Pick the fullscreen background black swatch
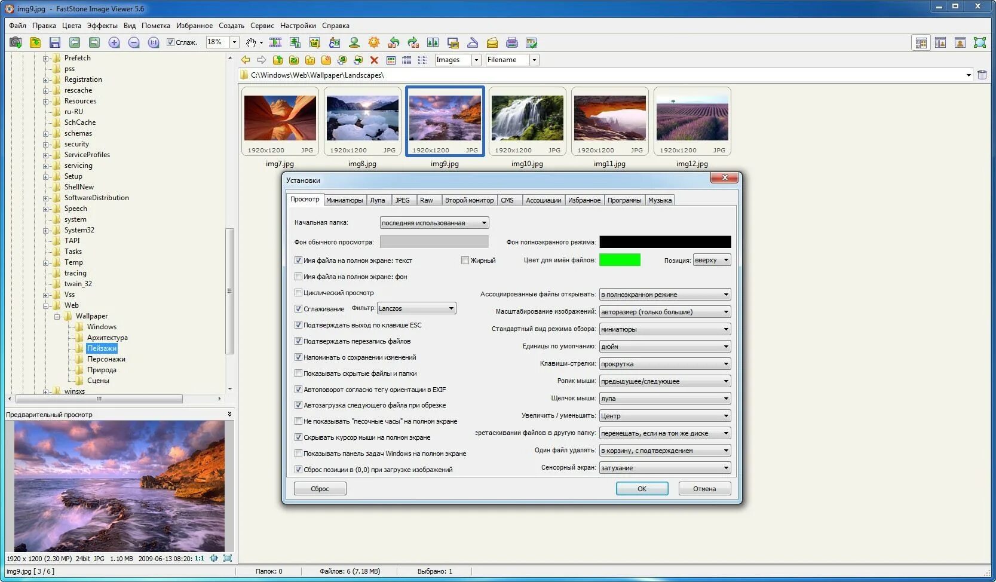The width and height of the screenshot is (996, 582). [x=665, y=241]
